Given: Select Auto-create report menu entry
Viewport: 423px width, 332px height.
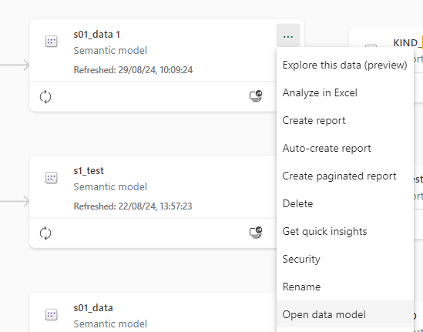Looking at the screenshot, I should [345, 149].
